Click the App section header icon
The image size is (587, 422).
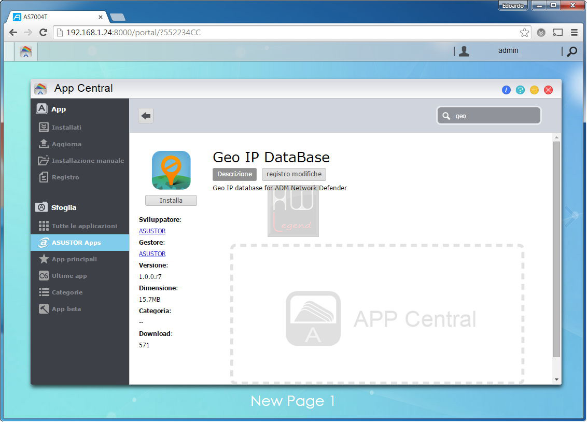coord(41,108)
